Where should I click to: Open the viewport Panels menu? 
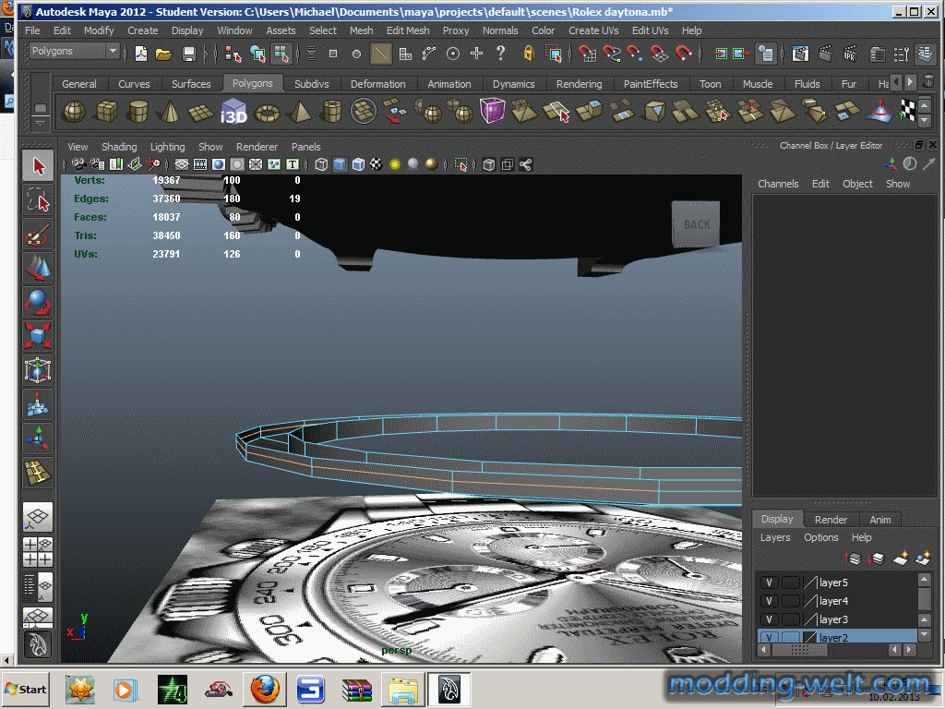pos(306,147)
